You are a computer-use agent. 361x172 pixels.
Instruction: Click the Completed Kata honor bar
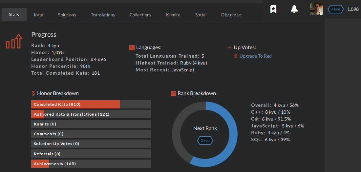click(x=91, y=104)
